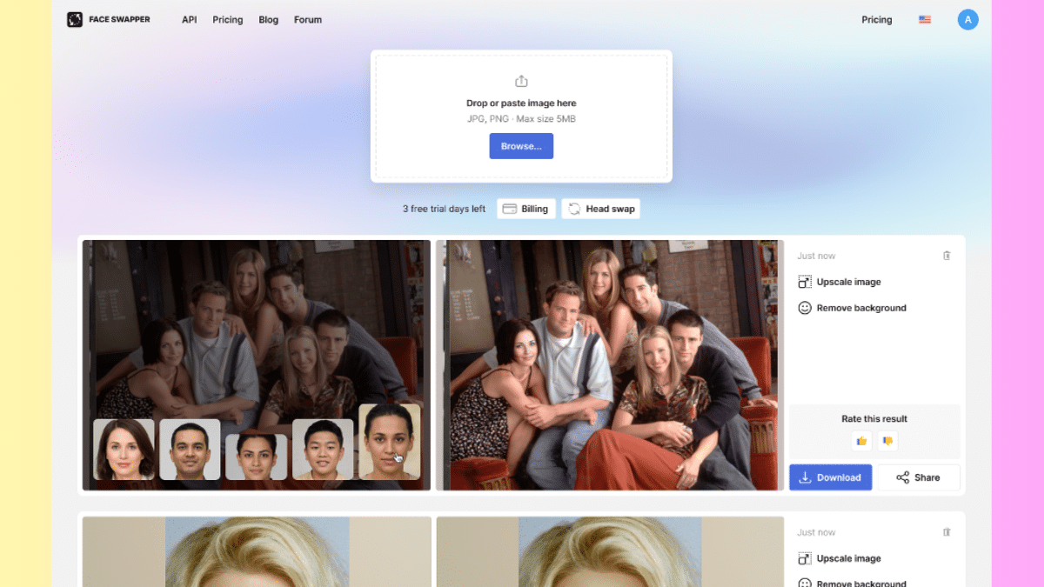Download the swapped group photo

pos(831,477)
